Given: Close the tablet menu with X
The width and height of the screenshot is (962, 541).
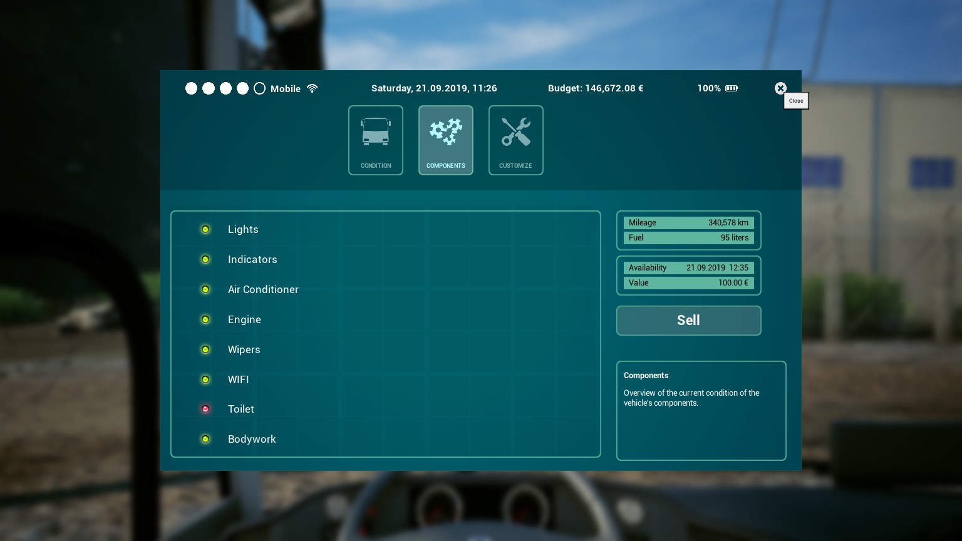Looking at the screenshot, I should pyautogui.click(x=780, y=88).
